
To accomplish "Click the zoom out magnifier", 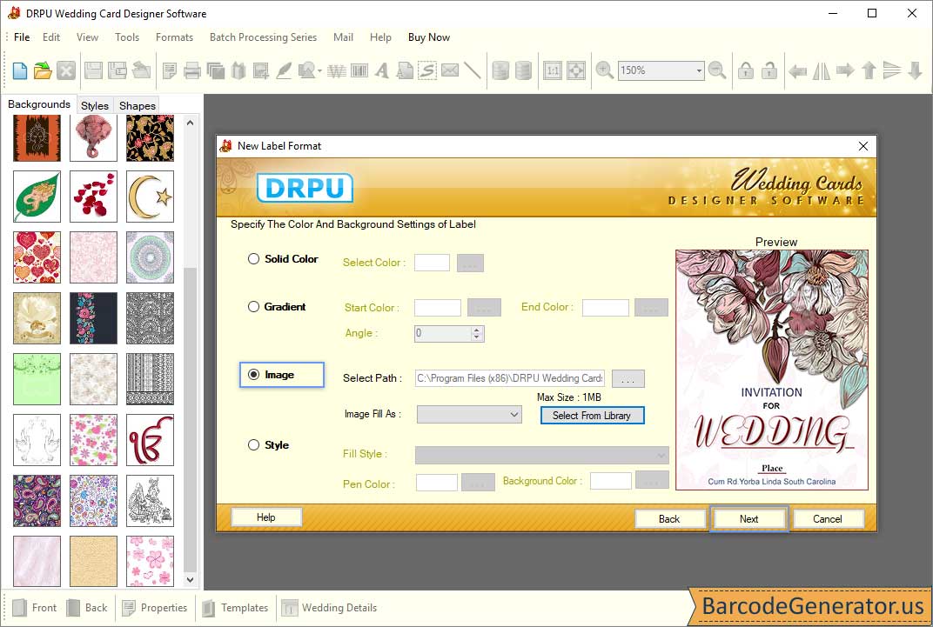I will coord(717,70).
